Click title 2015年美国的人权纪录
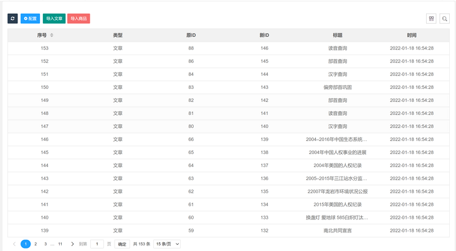Screen dimensions: 456x251 pyautogui.click(x=338, y=204)
